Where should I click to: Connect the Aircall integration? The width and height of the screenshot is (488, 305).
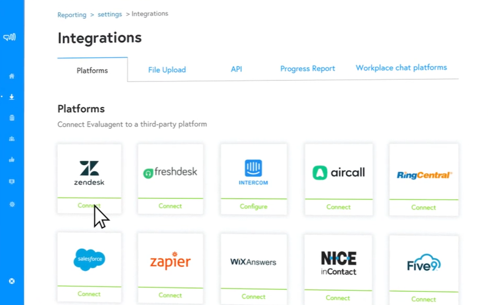click(339, 207)
